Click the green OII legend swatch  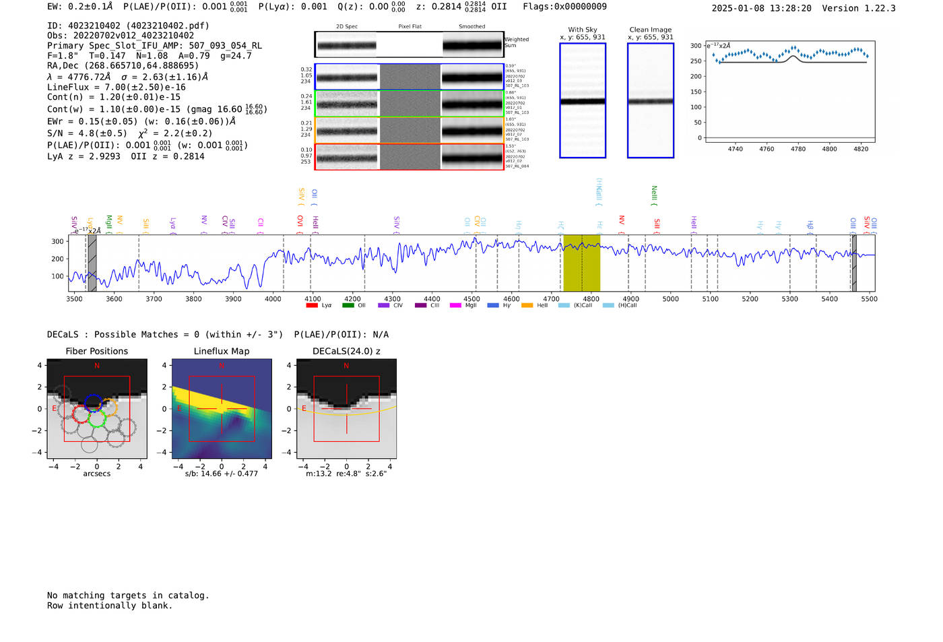click(348, 306)
